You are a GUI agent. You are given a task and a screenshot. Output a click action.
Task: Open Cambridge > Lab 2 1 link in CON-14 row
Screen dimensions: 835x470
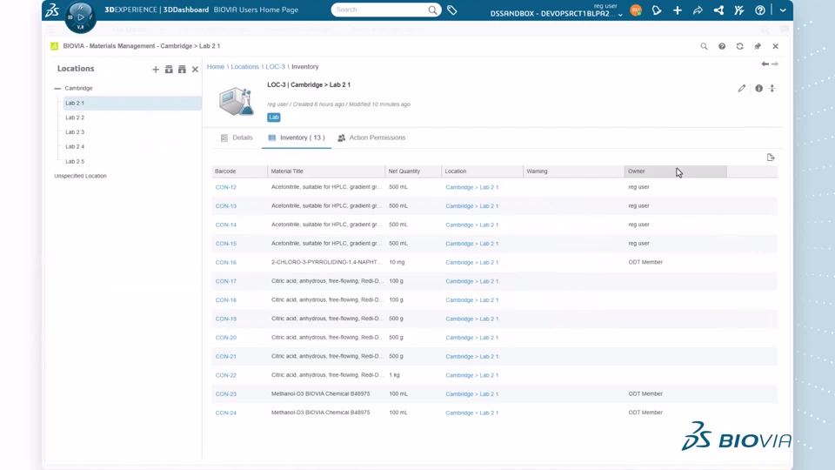point(471,225)
